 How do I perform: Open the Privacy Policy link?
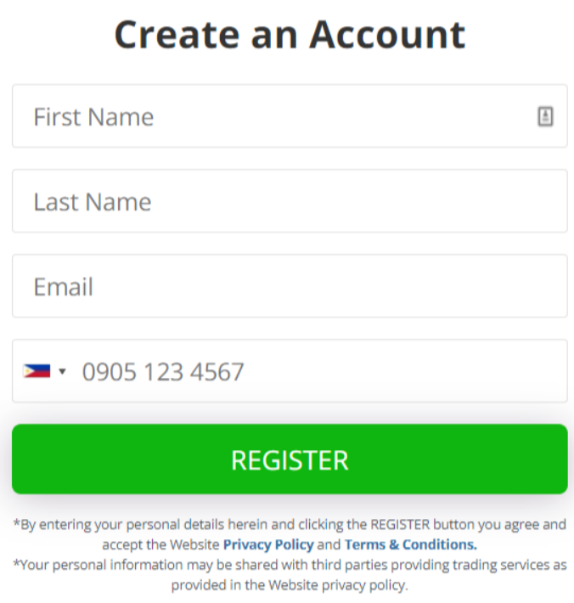coord(268,544)
